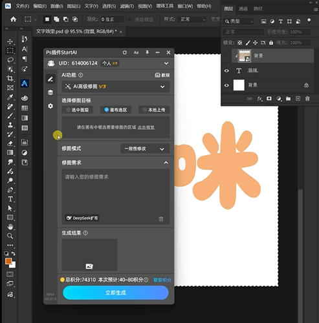Open the 图层(L) menu
The height and width of the screenshot is (323, 319).
(74, 6)
